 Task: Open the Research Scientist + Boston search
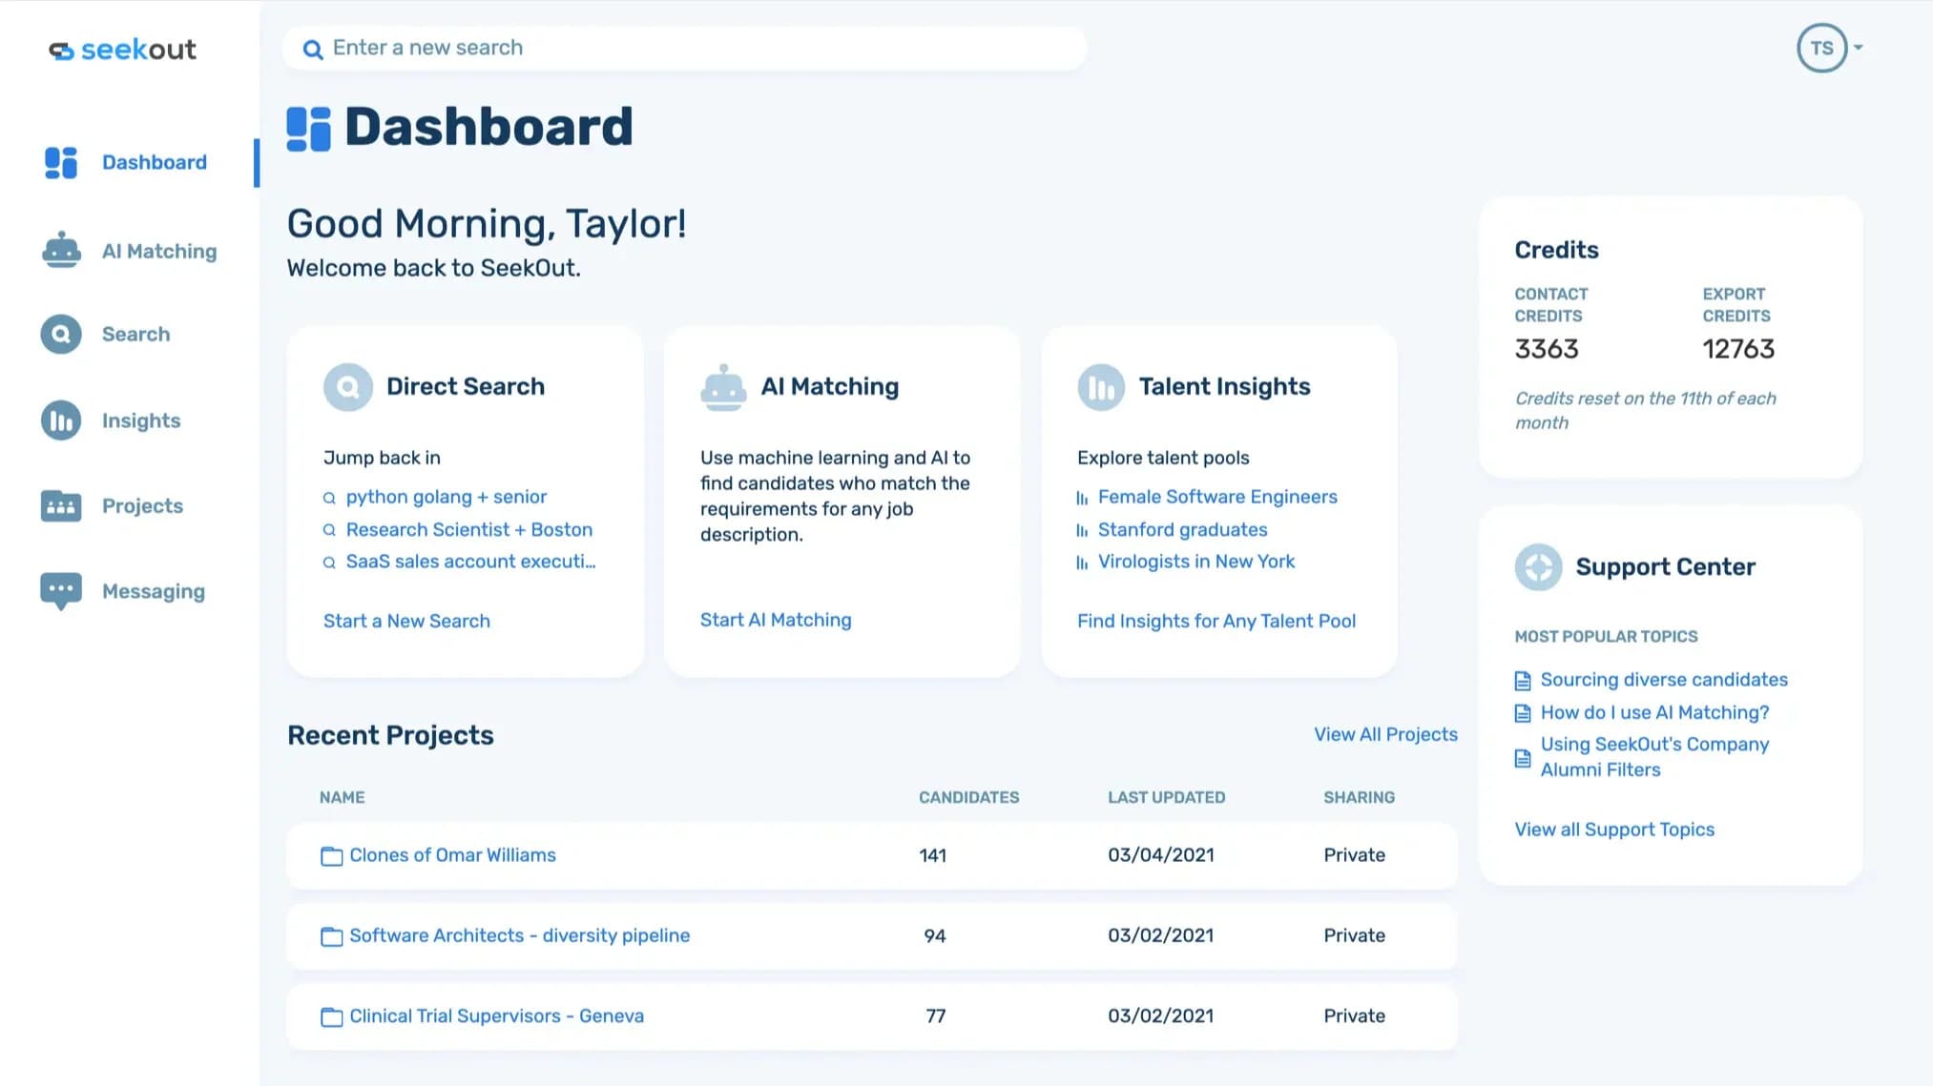pyautogui.click(x=468, y=529)
